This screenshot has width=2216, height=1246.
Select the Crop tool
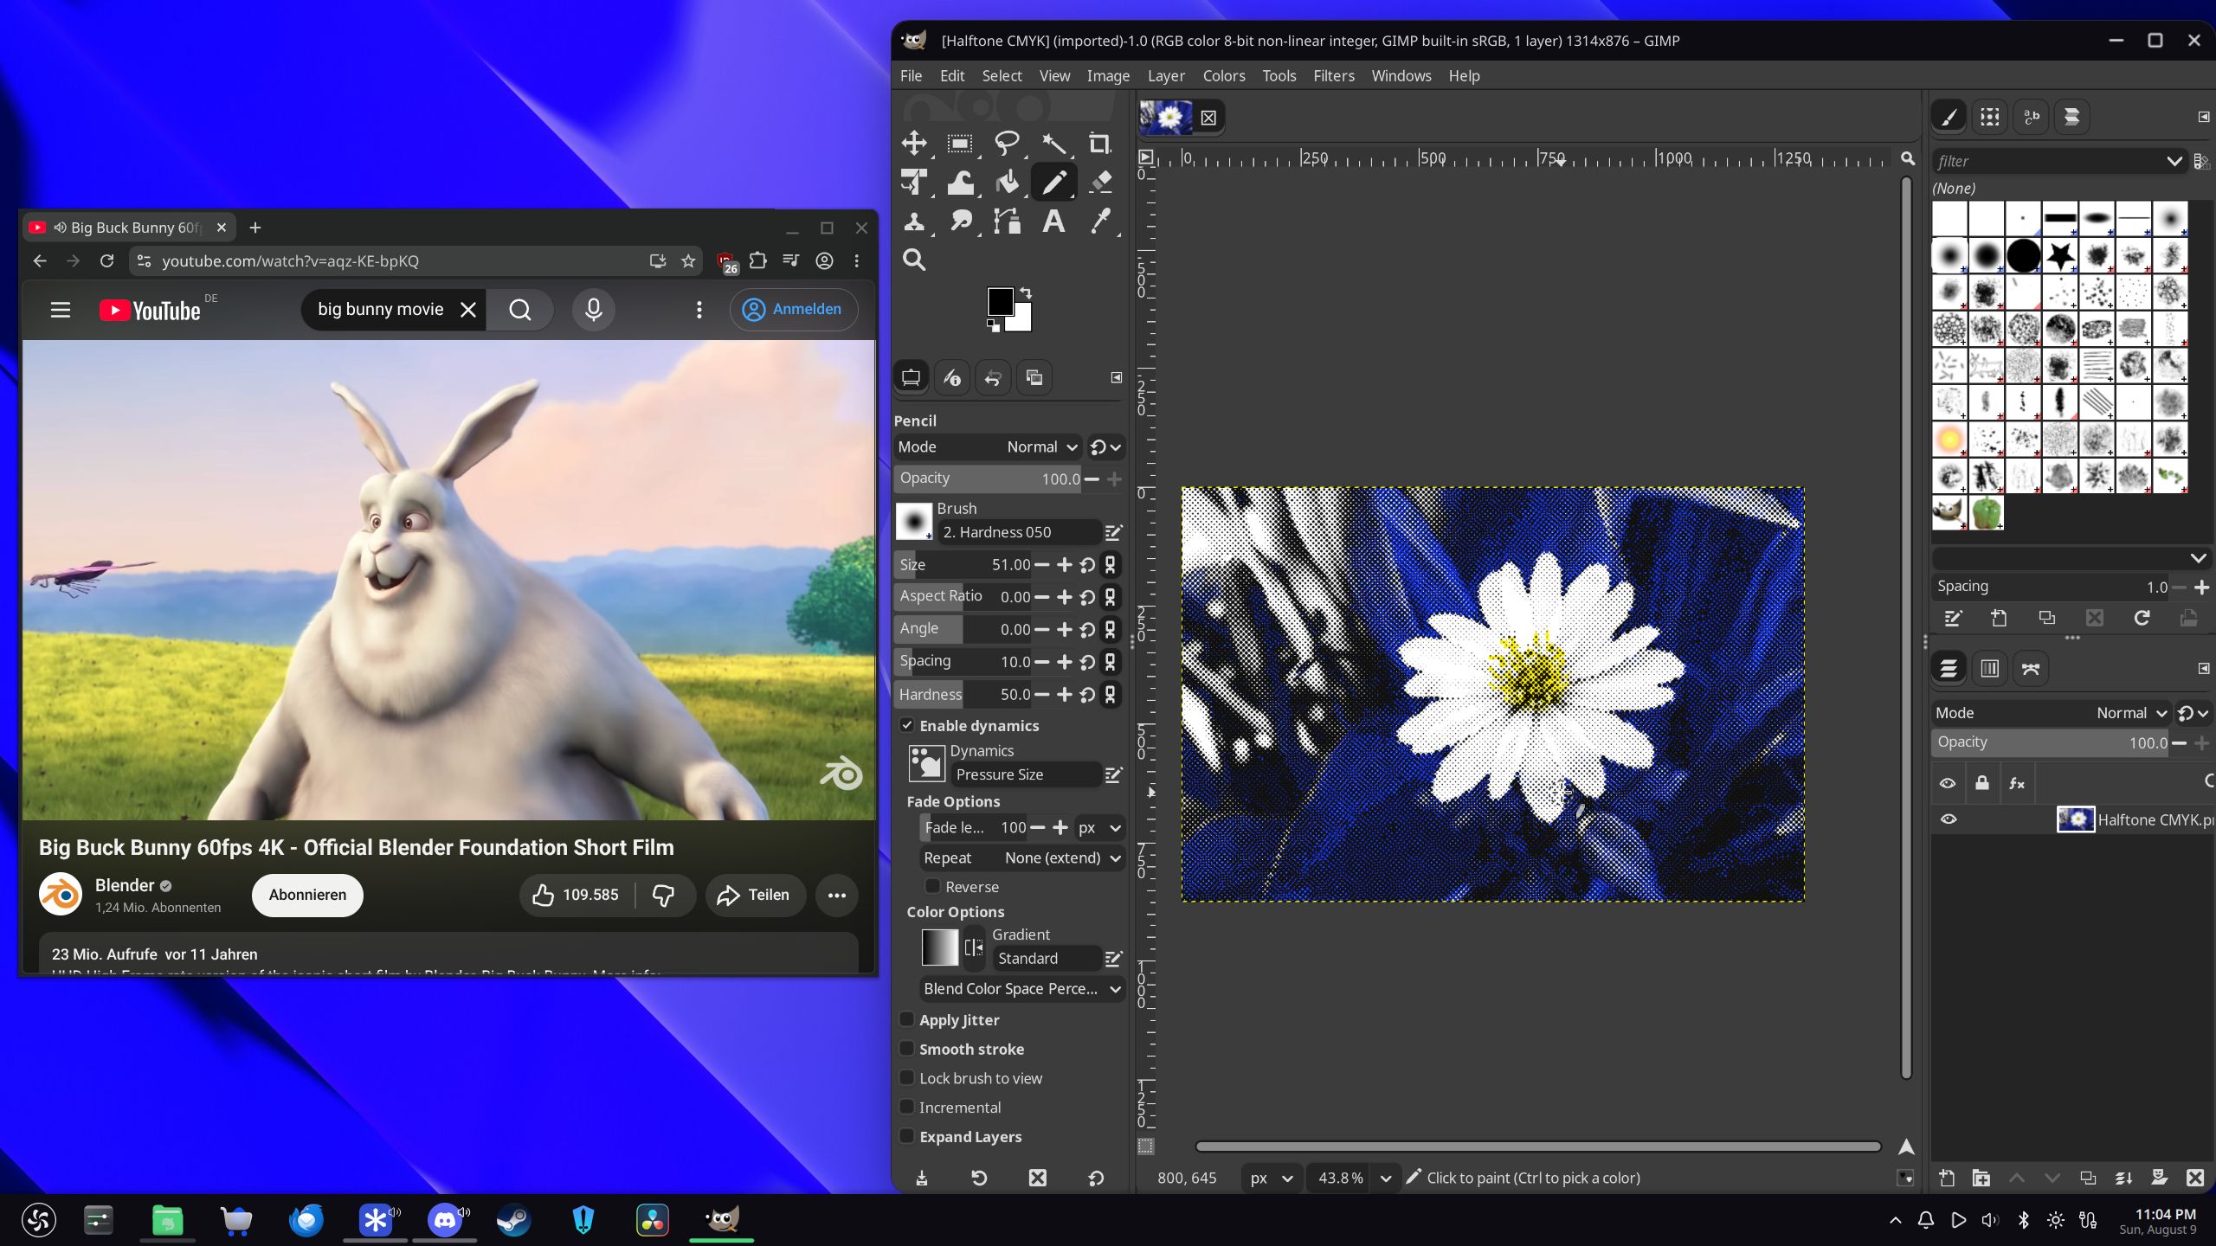tap(1099, 143)
